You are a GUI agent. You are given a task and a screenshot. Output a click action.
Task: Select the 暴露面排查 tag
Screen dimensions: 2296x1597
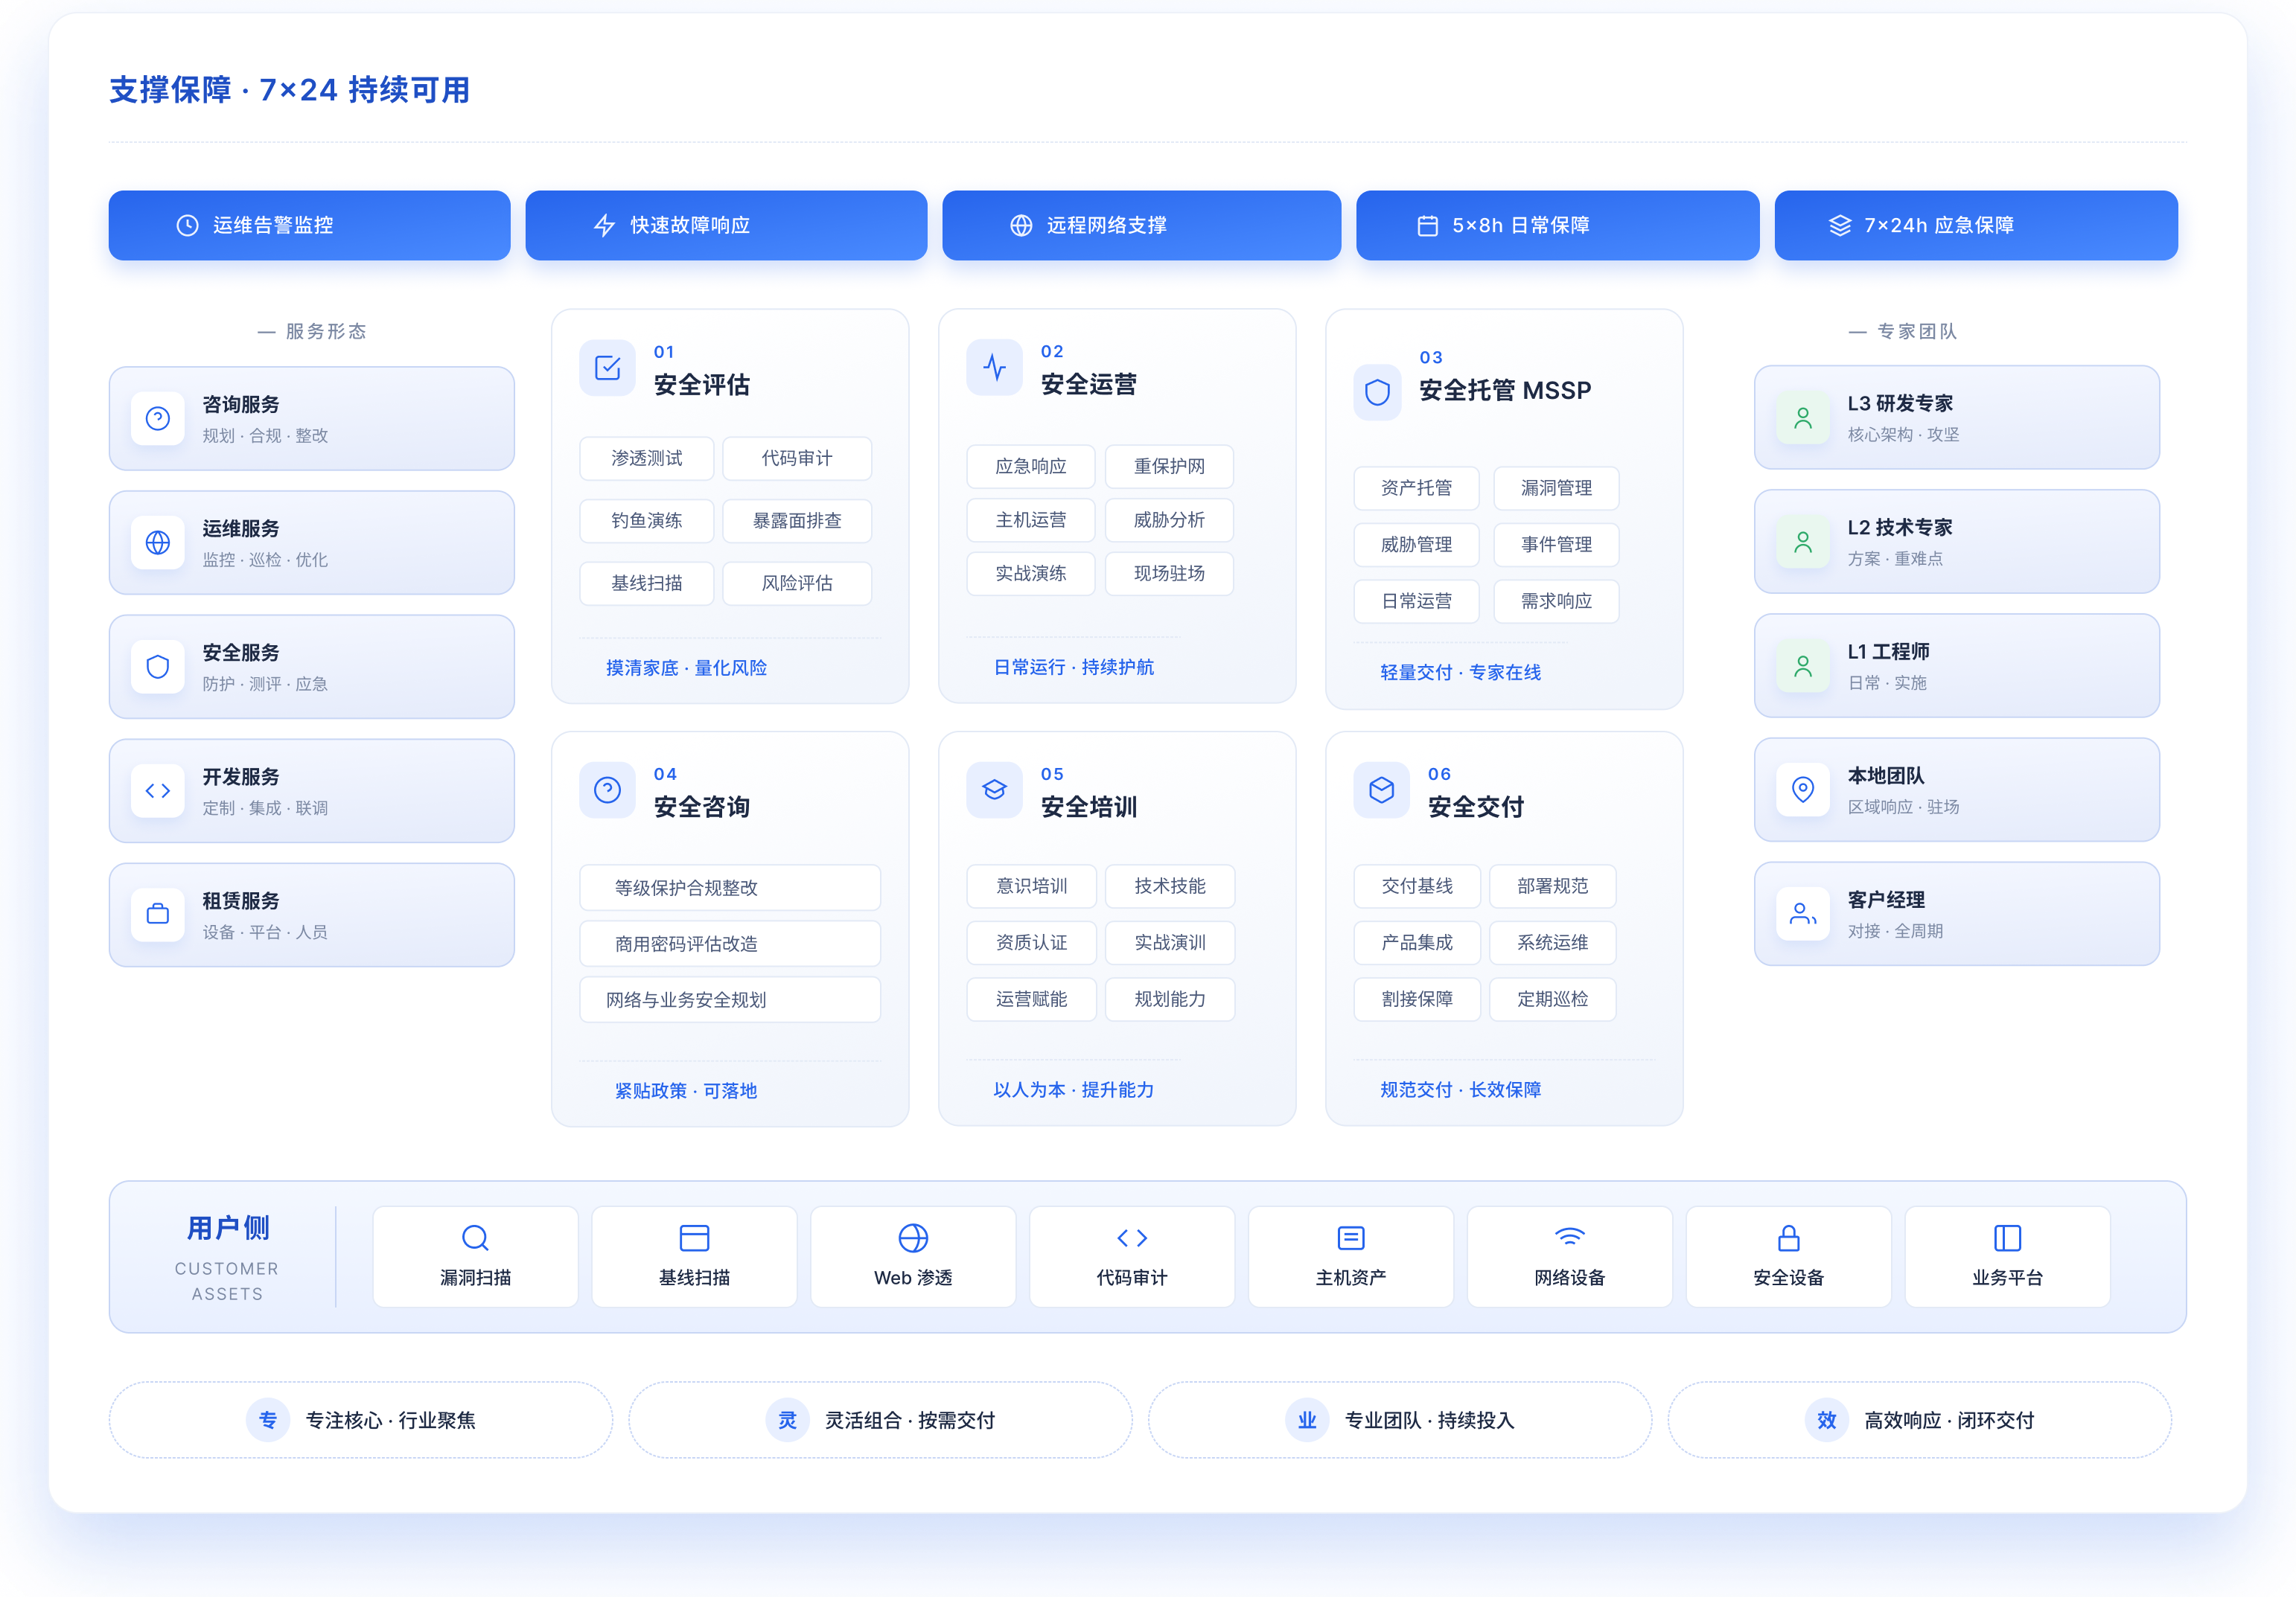[797, 521]
